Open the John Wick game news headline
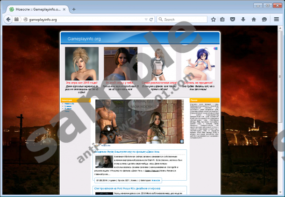The height and width of the screenshot is (197, 285). 124,152
